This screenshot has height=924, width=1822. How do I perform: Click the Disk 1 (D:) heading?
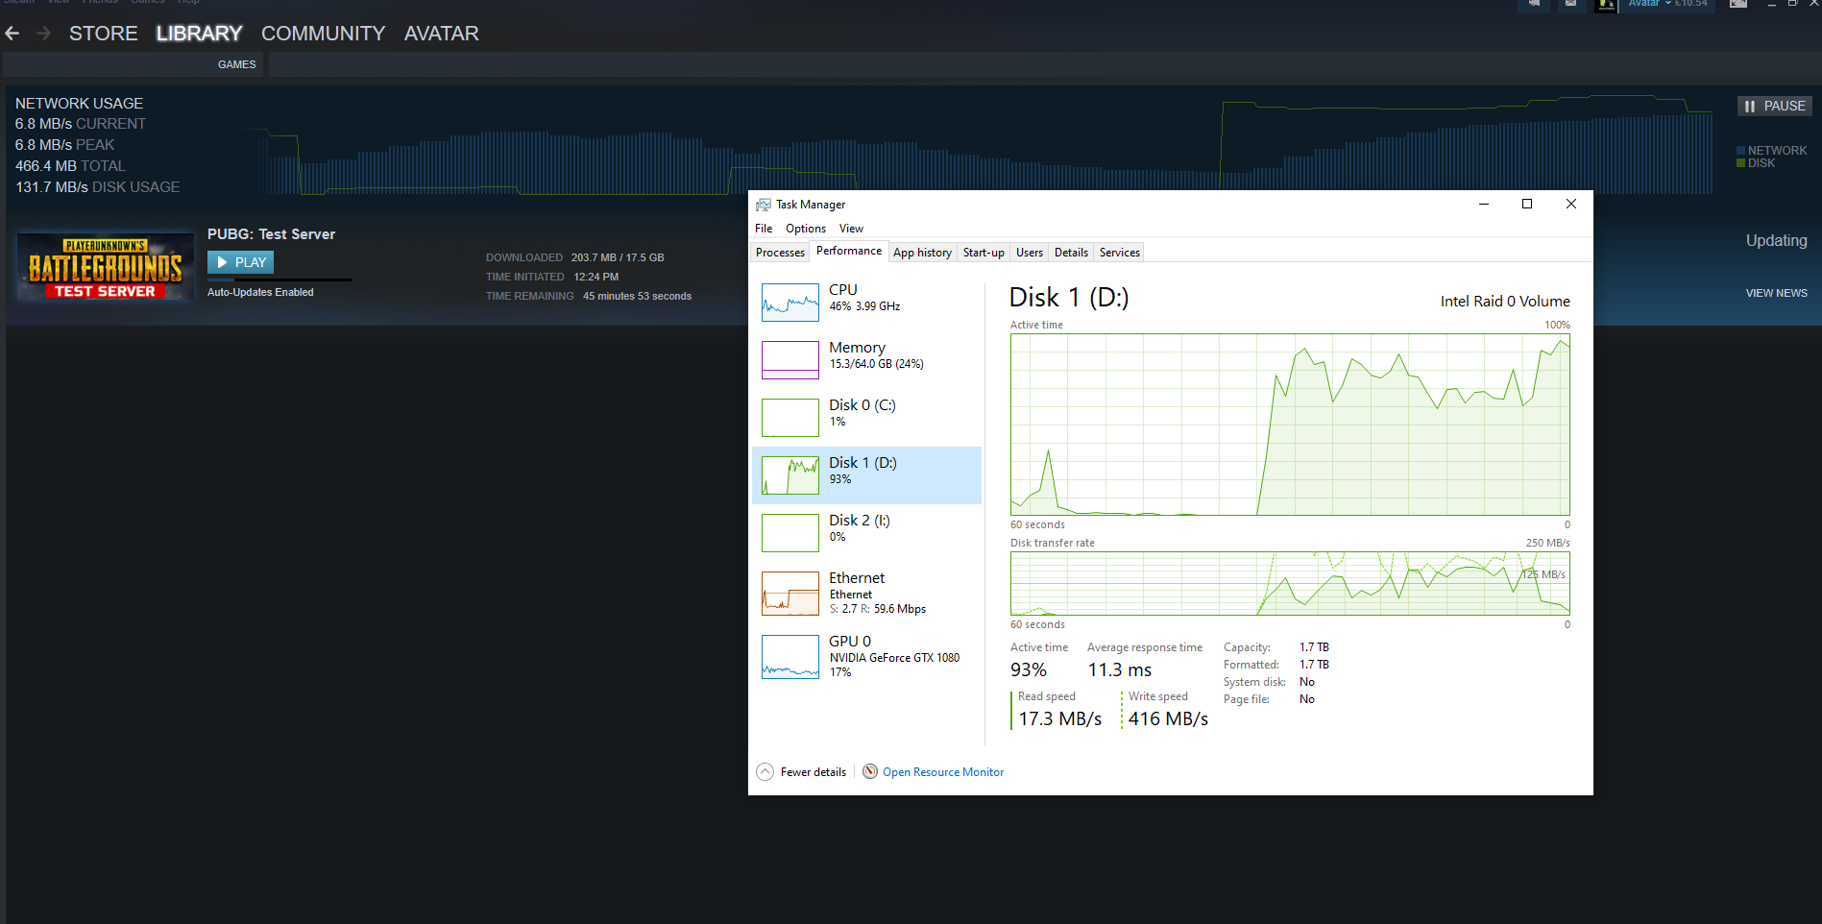pos(1069,298)
